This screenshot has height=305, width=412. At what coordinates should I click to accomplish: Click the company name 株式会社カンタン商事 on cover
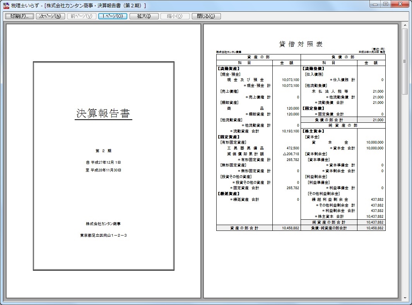103,224
